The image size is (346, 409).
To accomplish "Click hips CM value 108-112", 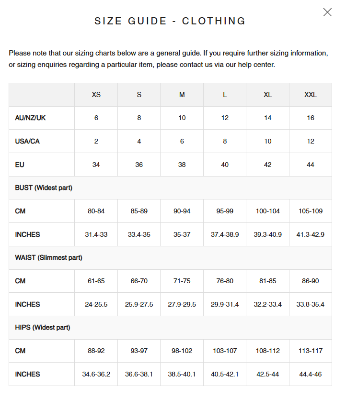I will tap(268, 351).
